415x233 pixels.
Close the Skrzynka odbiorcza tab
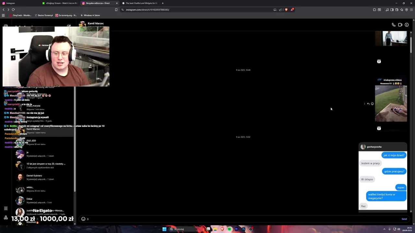tap(117, 3)
